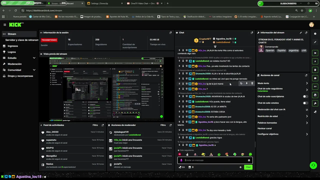This screenshot has height=180, width=320.
Task: Open Moderación in left sidebar
Action: [x=14, y=64]
